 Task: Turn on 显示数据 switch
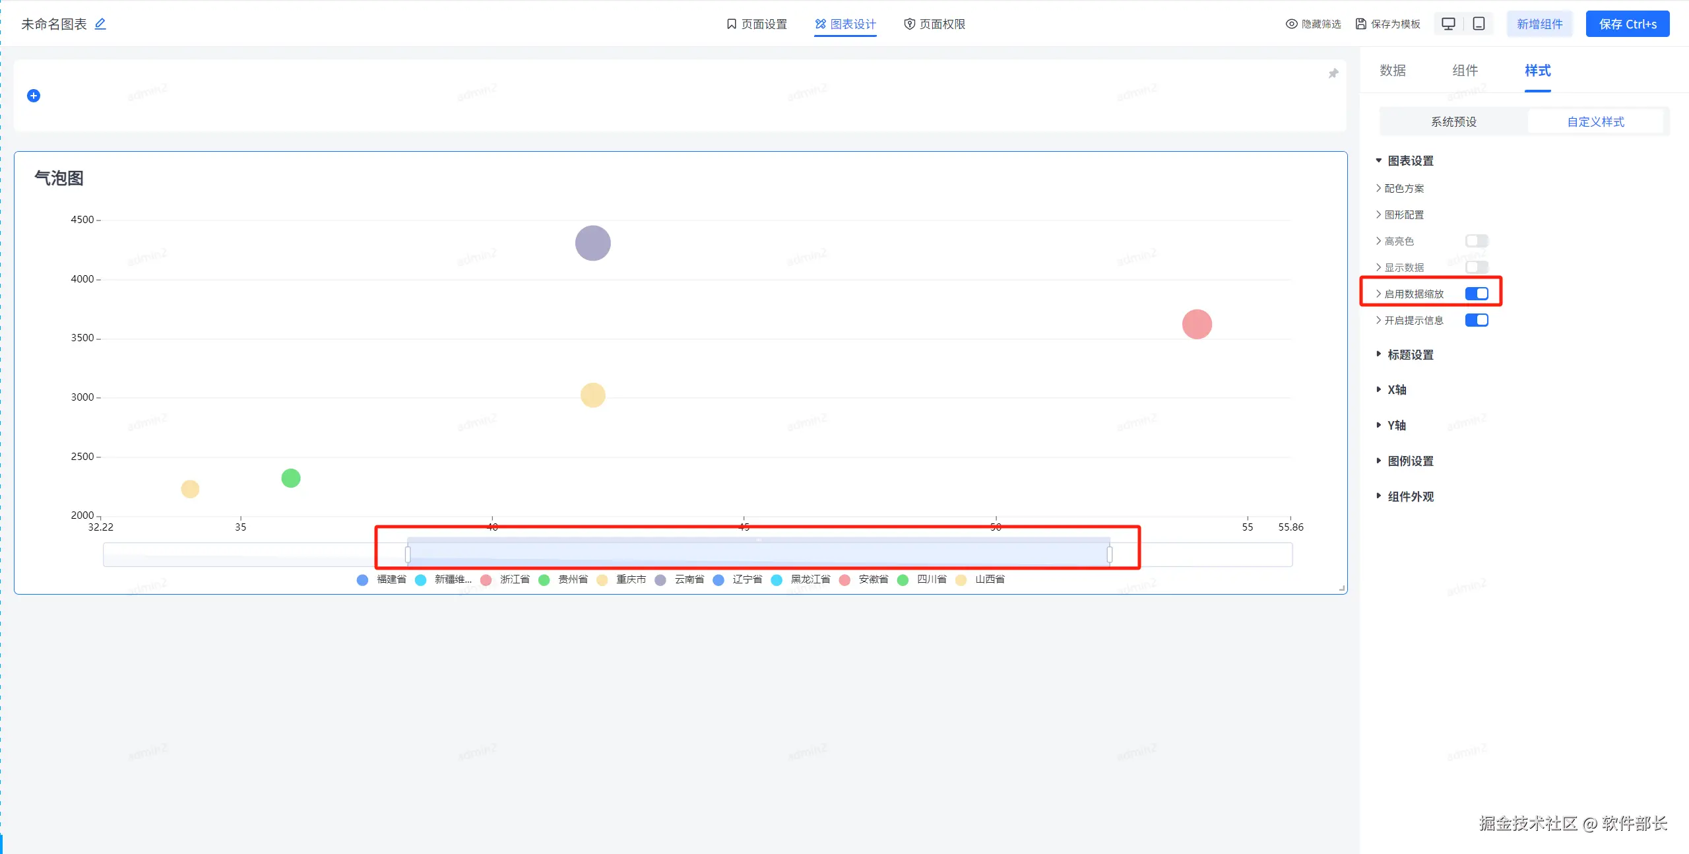(1476, 267)
